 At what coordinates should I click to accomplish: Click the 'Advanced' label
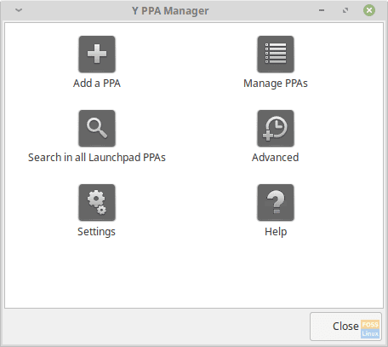[276, 158]
